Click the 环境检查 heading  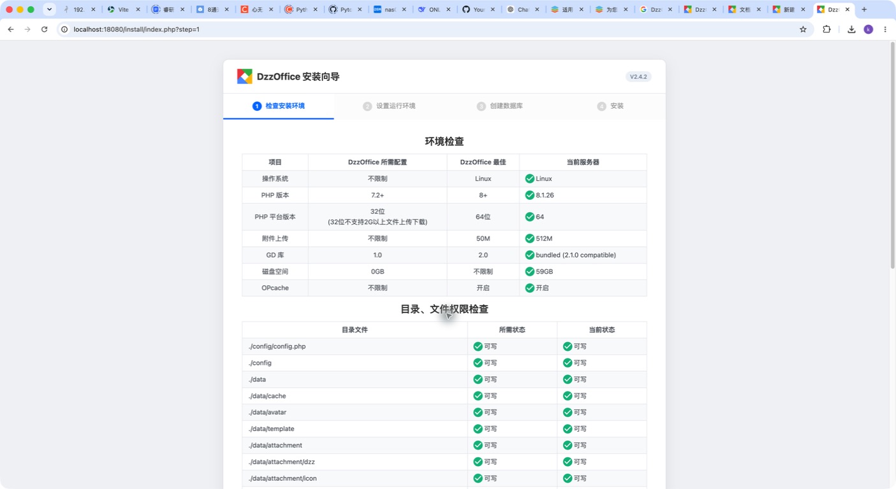point(444,141)
